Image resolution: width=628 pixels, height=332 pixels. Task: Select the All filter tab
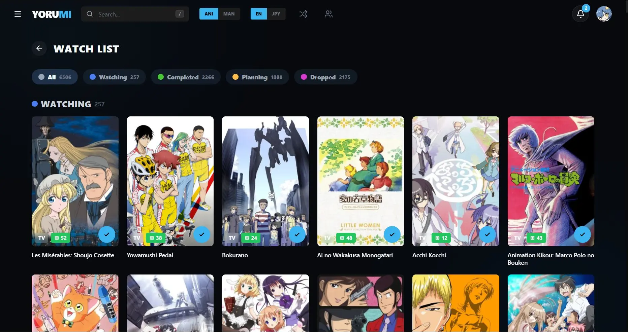click(55, 77)
